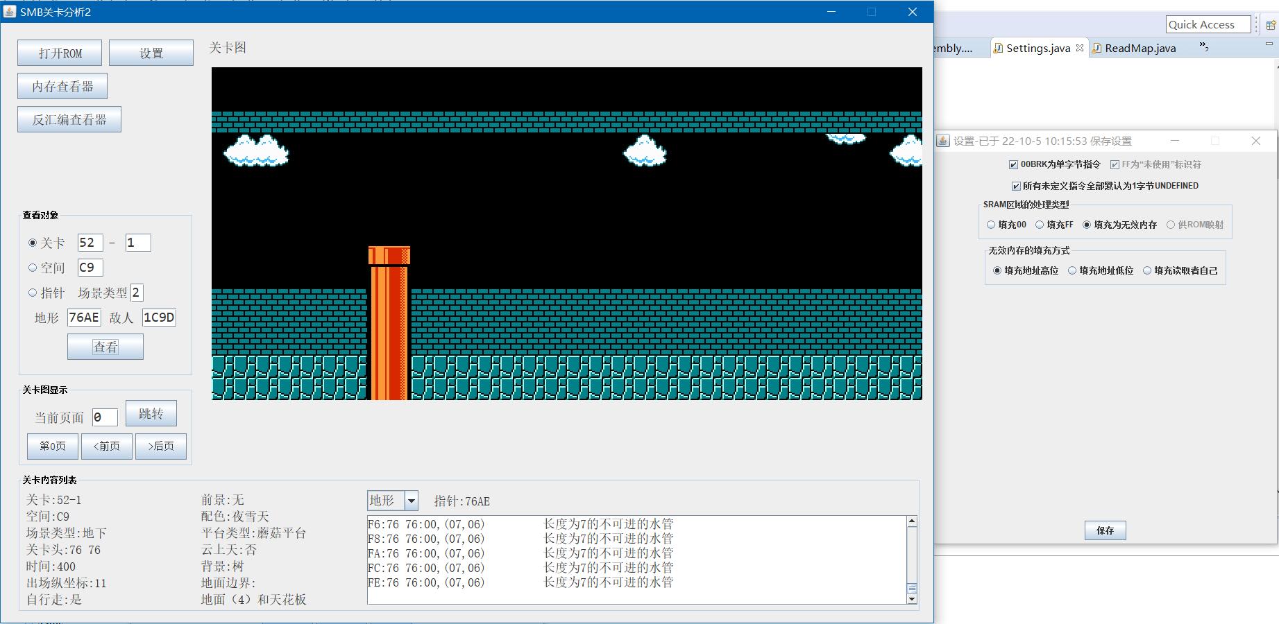Open the 设置 settings button
This screenshot has width=1279, height=624.
coord(151,53)
